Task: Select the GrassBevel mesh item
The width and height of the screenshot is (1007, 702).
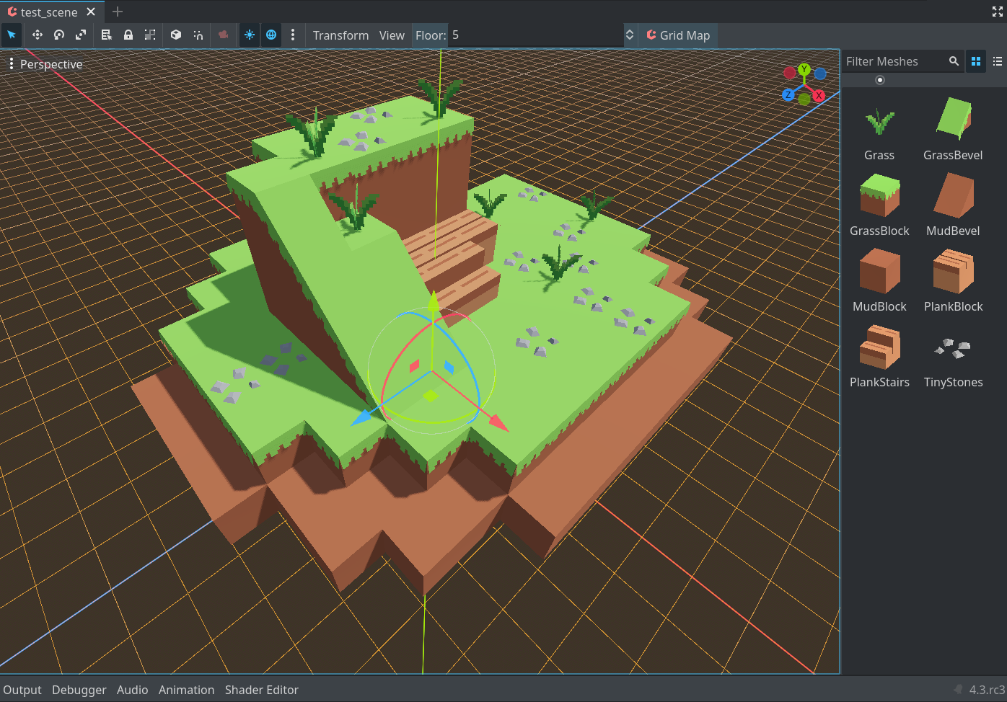Action: point(953,130)
